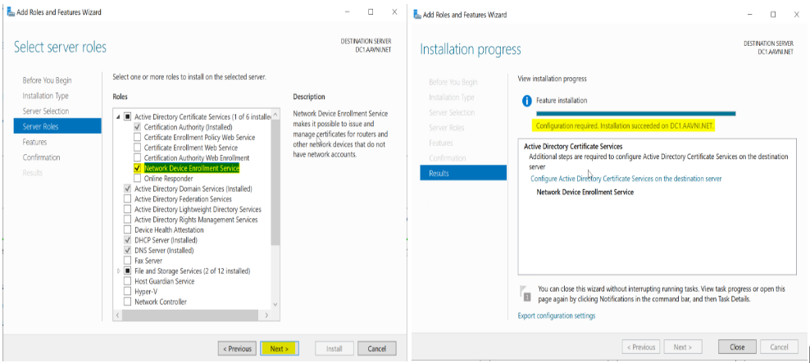Click the roles list scroll-down arrow

275,305
